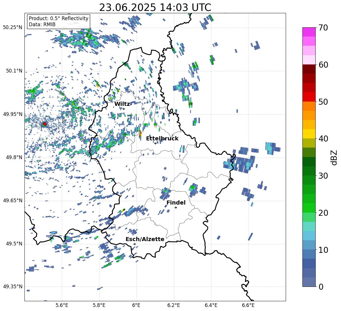This screenshot has width=341, height=311.
Task: Click the Wiltz city label
Action: click(x=122, y=104)
